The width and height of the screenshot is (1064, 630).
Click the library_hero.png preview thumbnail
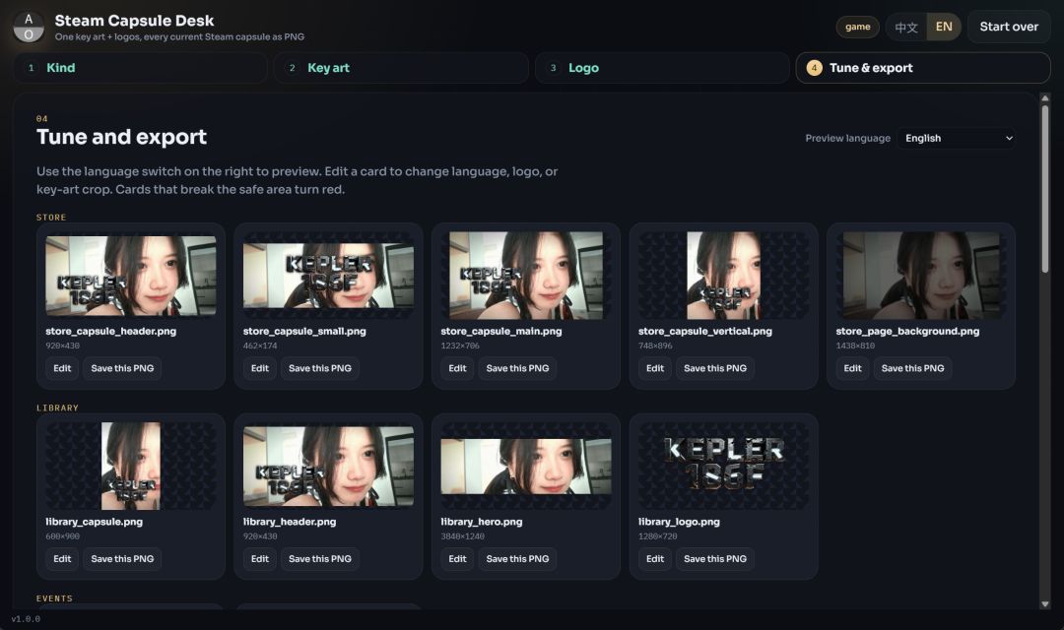(x=526, y=466)
